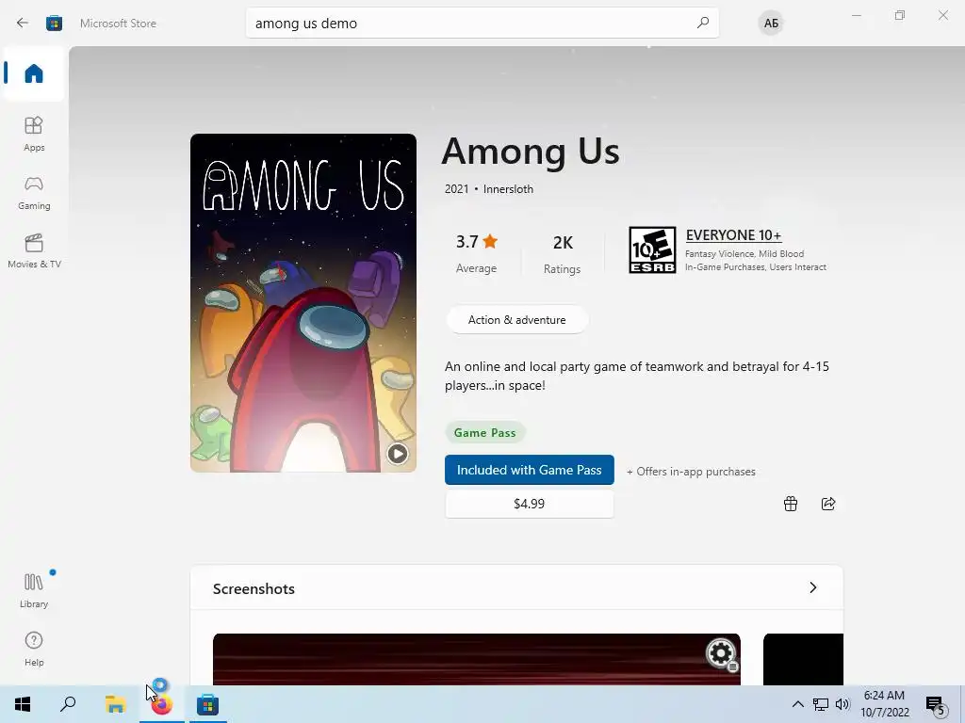Open the Apps section

[34, 134]
